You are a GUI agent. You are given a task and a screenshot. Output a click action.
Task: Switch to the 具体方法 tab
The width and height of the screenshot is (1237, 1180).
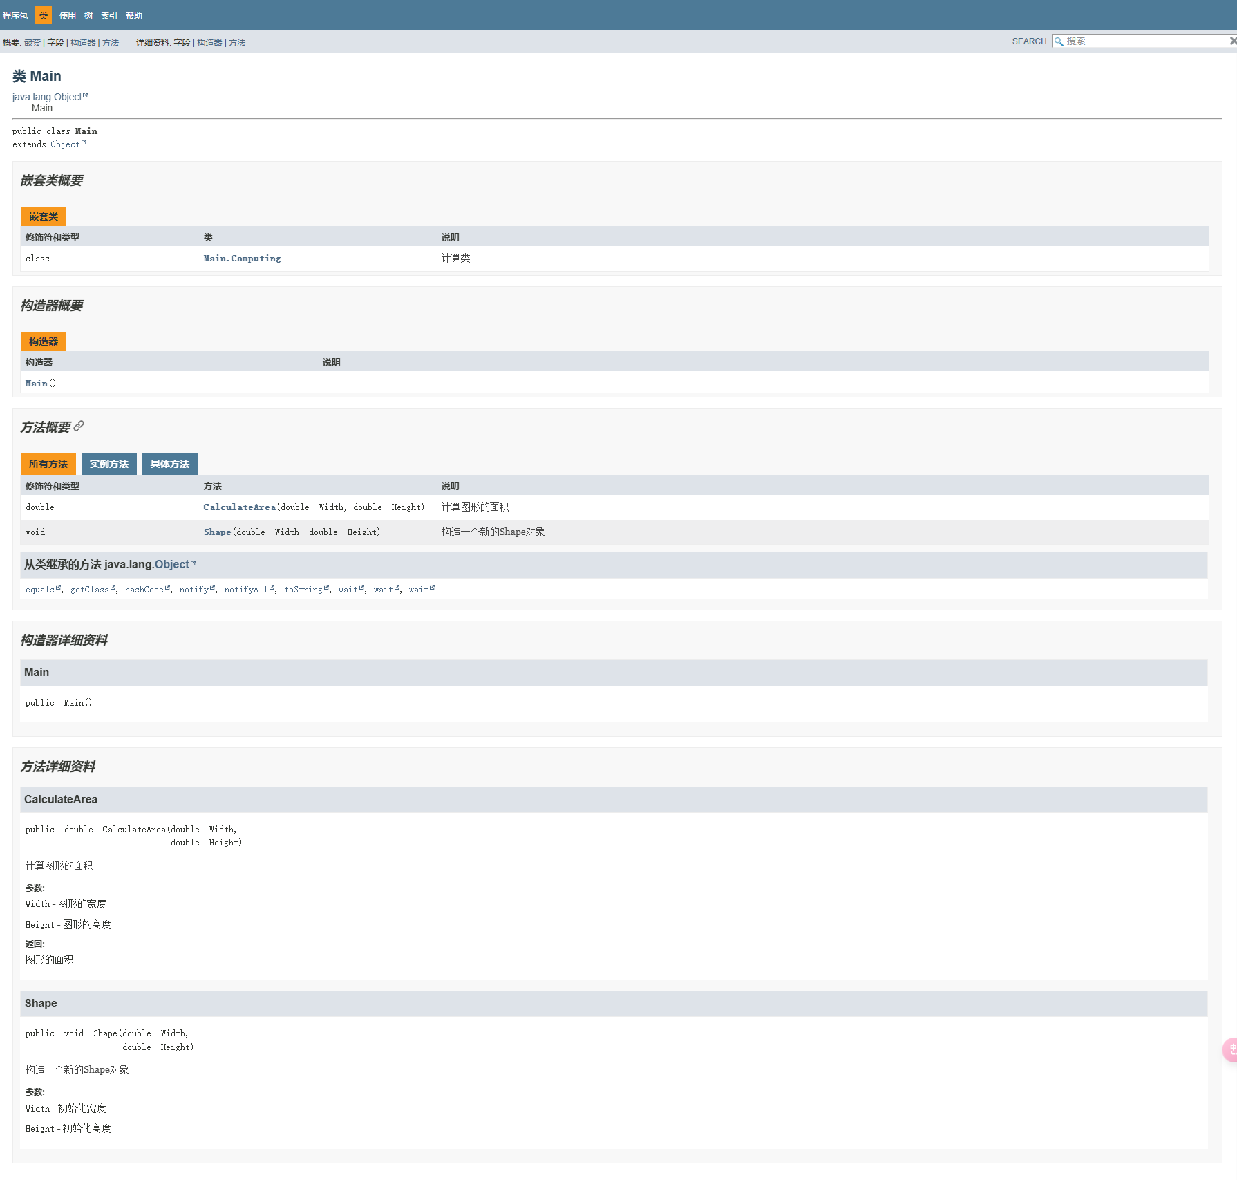pos(169,464)
